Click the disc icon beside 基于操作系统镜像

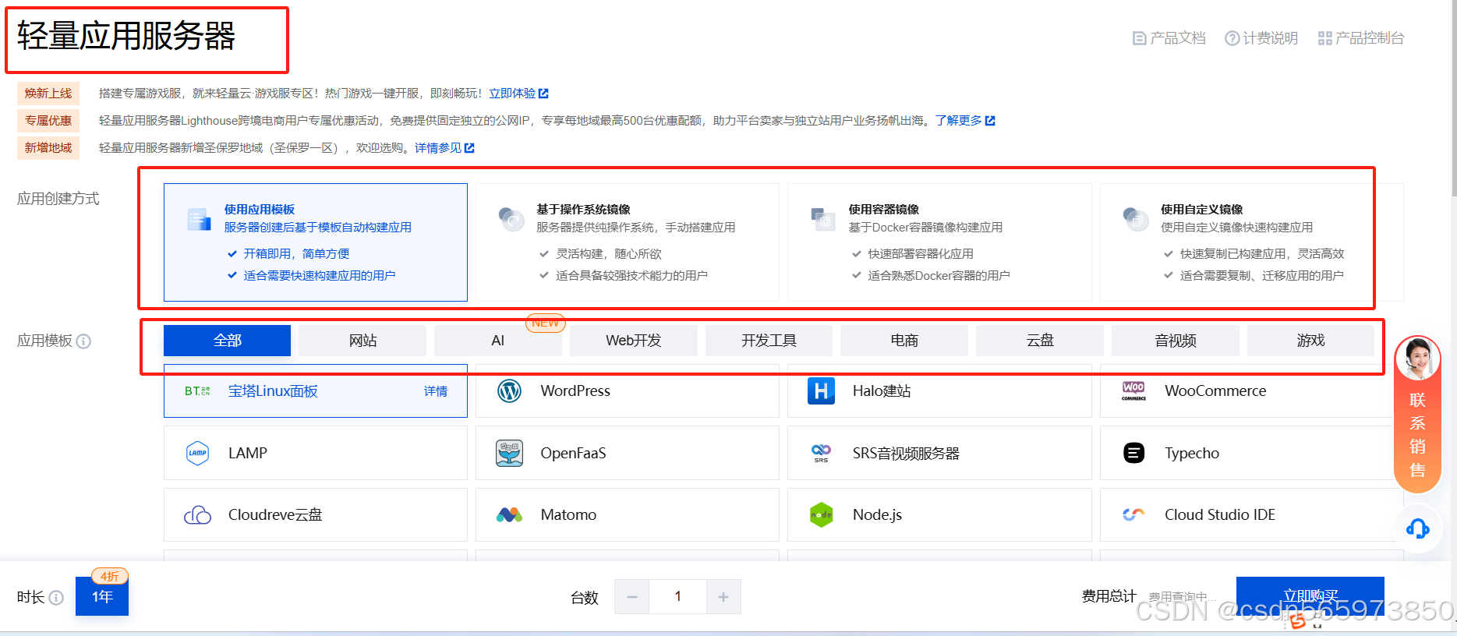point(511,219)
